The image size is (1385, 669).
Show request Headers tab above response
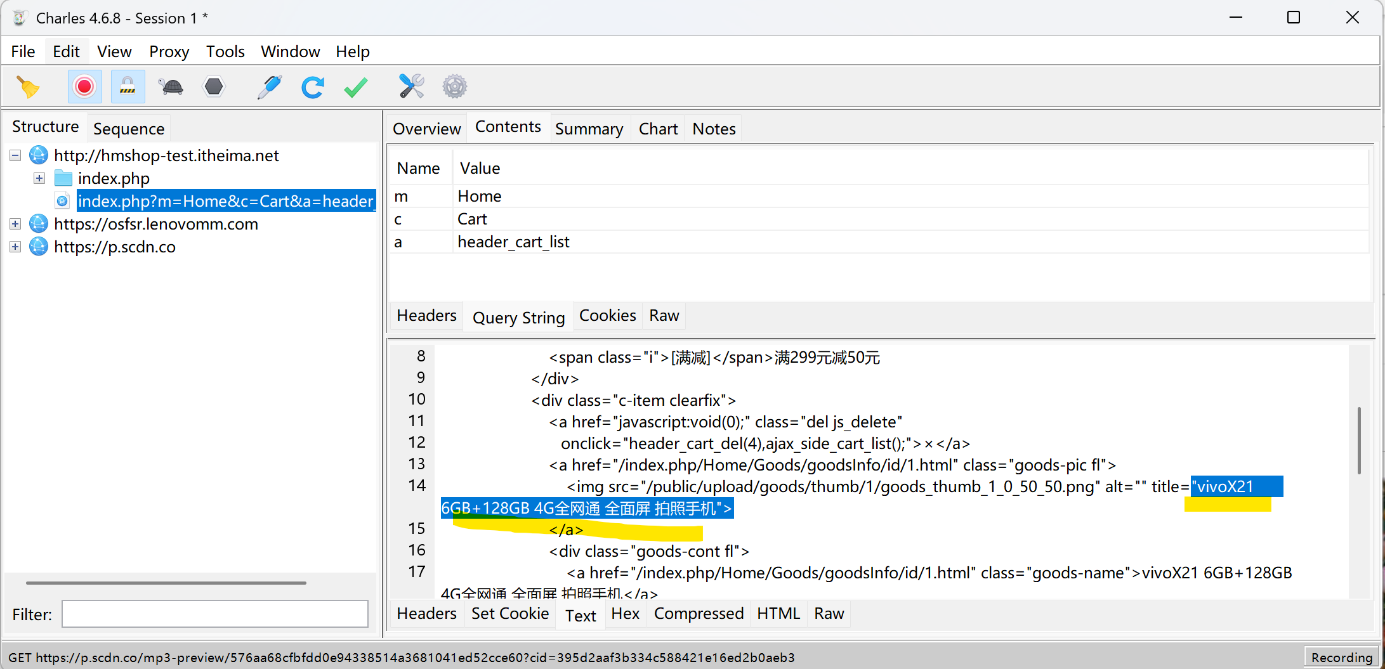(x=426, y=316)
